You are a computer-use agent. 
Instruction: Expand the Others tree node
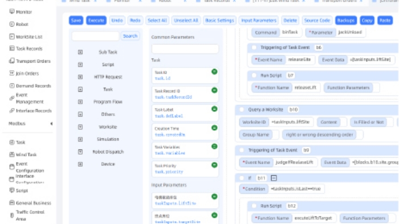tap(80, 114)
